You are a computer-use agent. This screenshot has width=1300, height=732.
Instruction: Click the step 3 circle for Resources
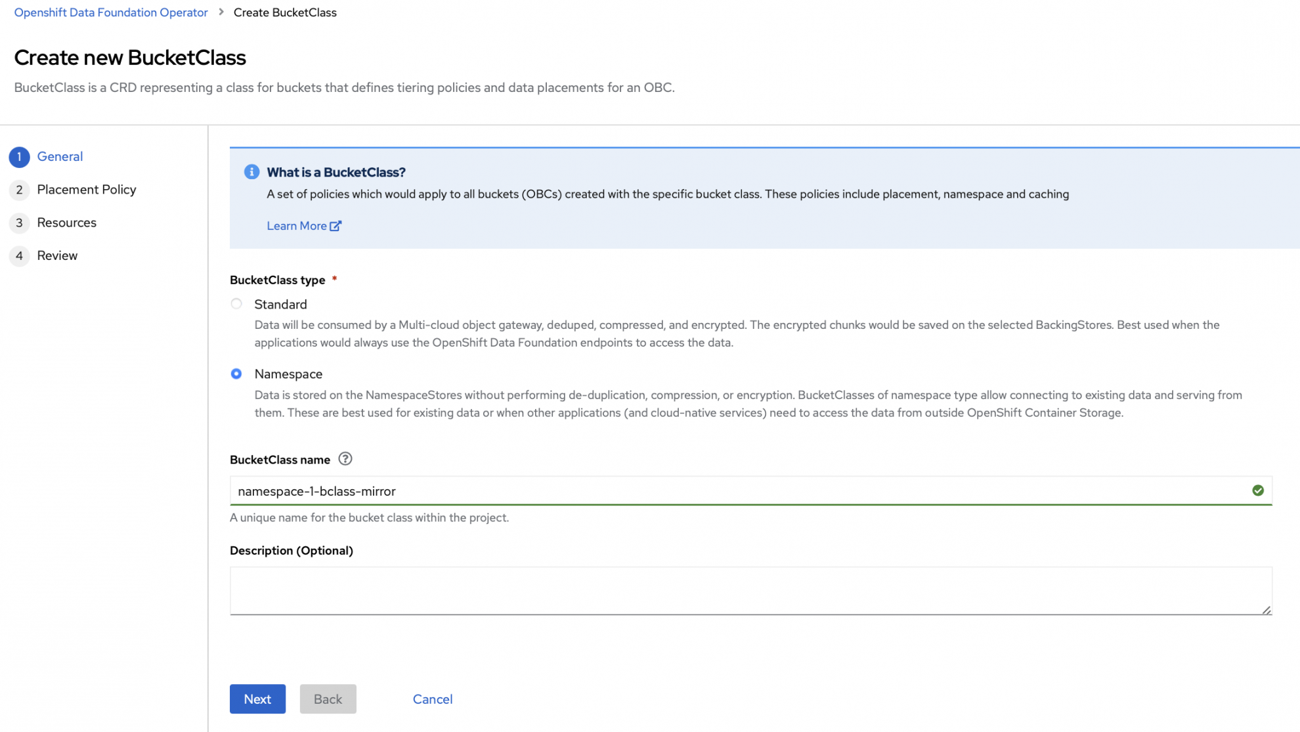coord(20,223)
